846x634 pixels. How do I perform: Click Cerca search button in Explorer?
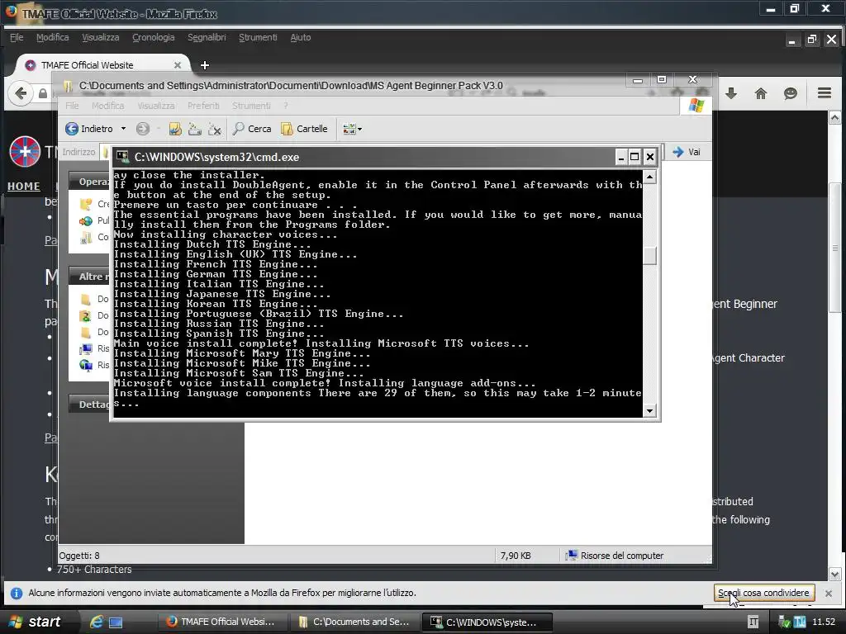pyautogui.click(x=252, y=129)
